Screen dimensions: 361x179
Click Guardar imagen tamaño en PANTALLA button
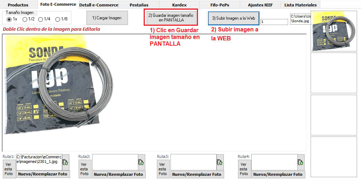tap(171, 18)
